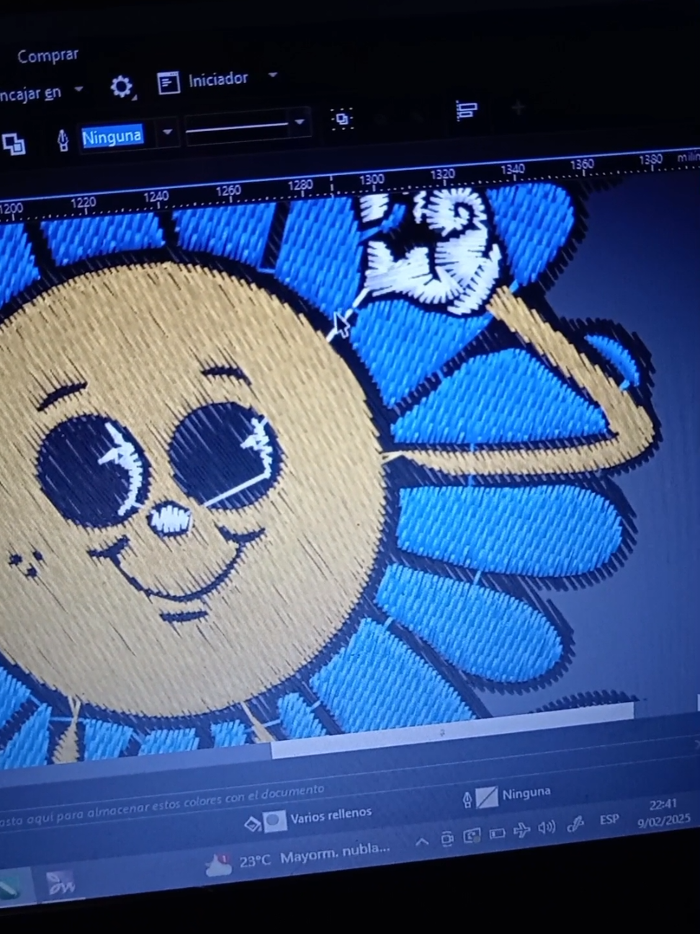Click the Varios rellenos fill swatch
The width and height of the screenshot is (700, 934).
274,821
